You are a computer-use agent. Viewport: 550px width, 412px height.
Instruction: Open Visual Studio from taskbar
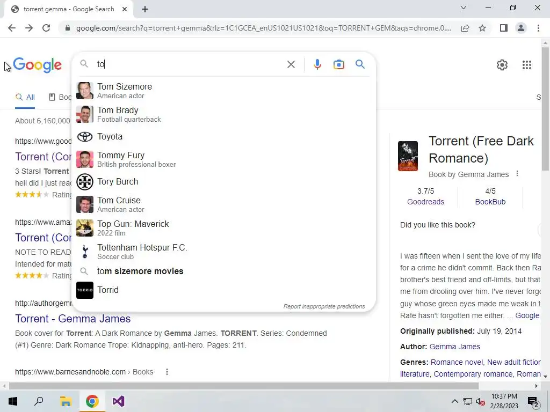119,401
